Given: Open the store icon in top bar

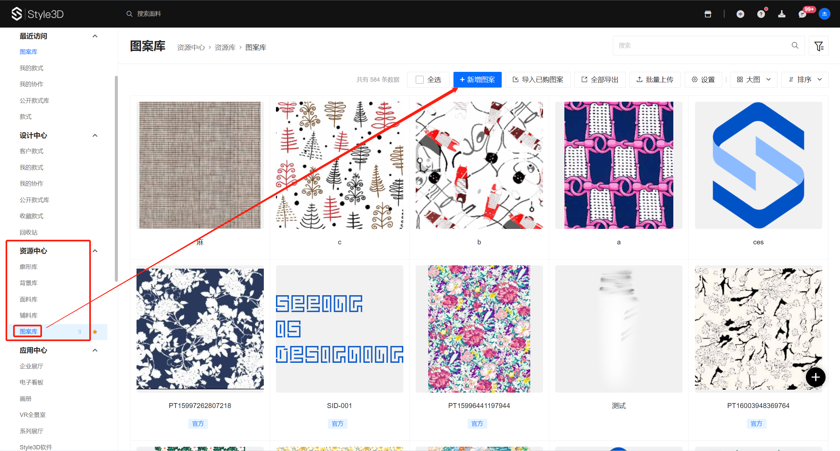Looking at the screenshot, I should (708, 14).
